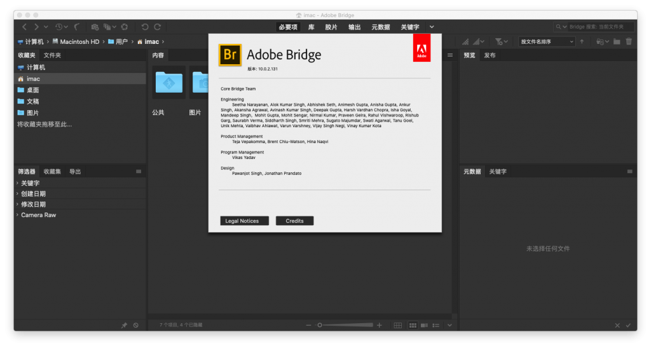Switch to the 库 workspace
The width and height of the screenshot is (651, 348).
[x=311, y=27]
